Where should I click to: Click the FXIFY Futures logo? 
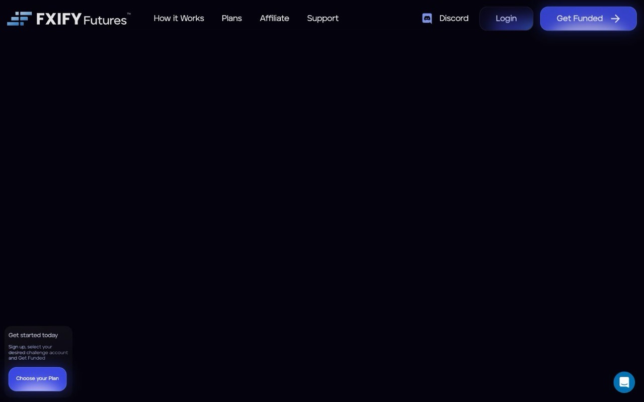(69, 19)
